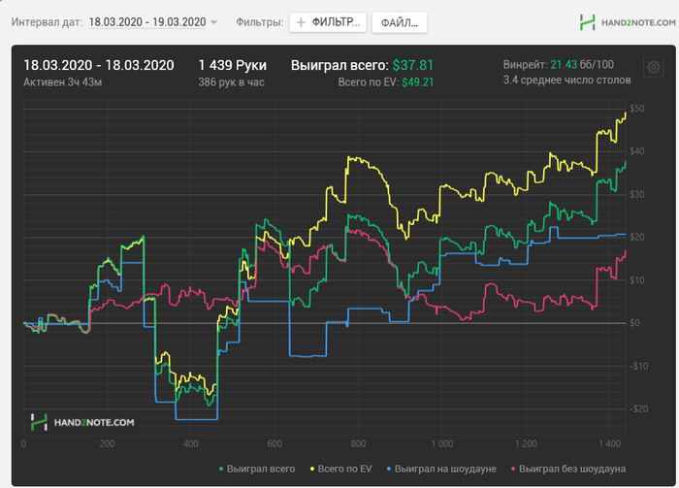Click the pink 'Выиграл без шоудауна' legend dot

513,469
